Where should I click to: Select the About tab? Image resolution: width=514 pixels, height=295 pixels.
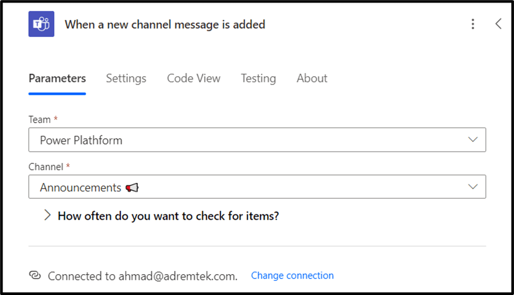[312, 78]
